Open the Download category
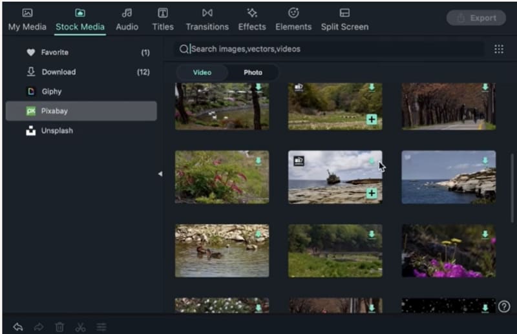This screenshot has height=334, width=517. (x=81, y=72)
